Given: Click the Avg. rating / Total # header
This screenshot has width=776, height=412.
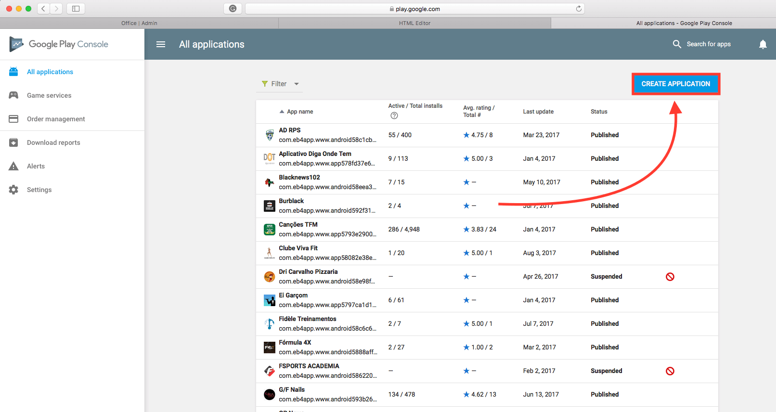Looking at the screenshot, I should (x=479, y=112).
